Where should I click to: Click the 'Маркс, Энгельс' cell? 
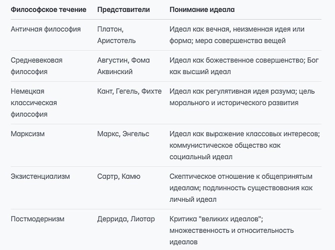pos(123,134)
